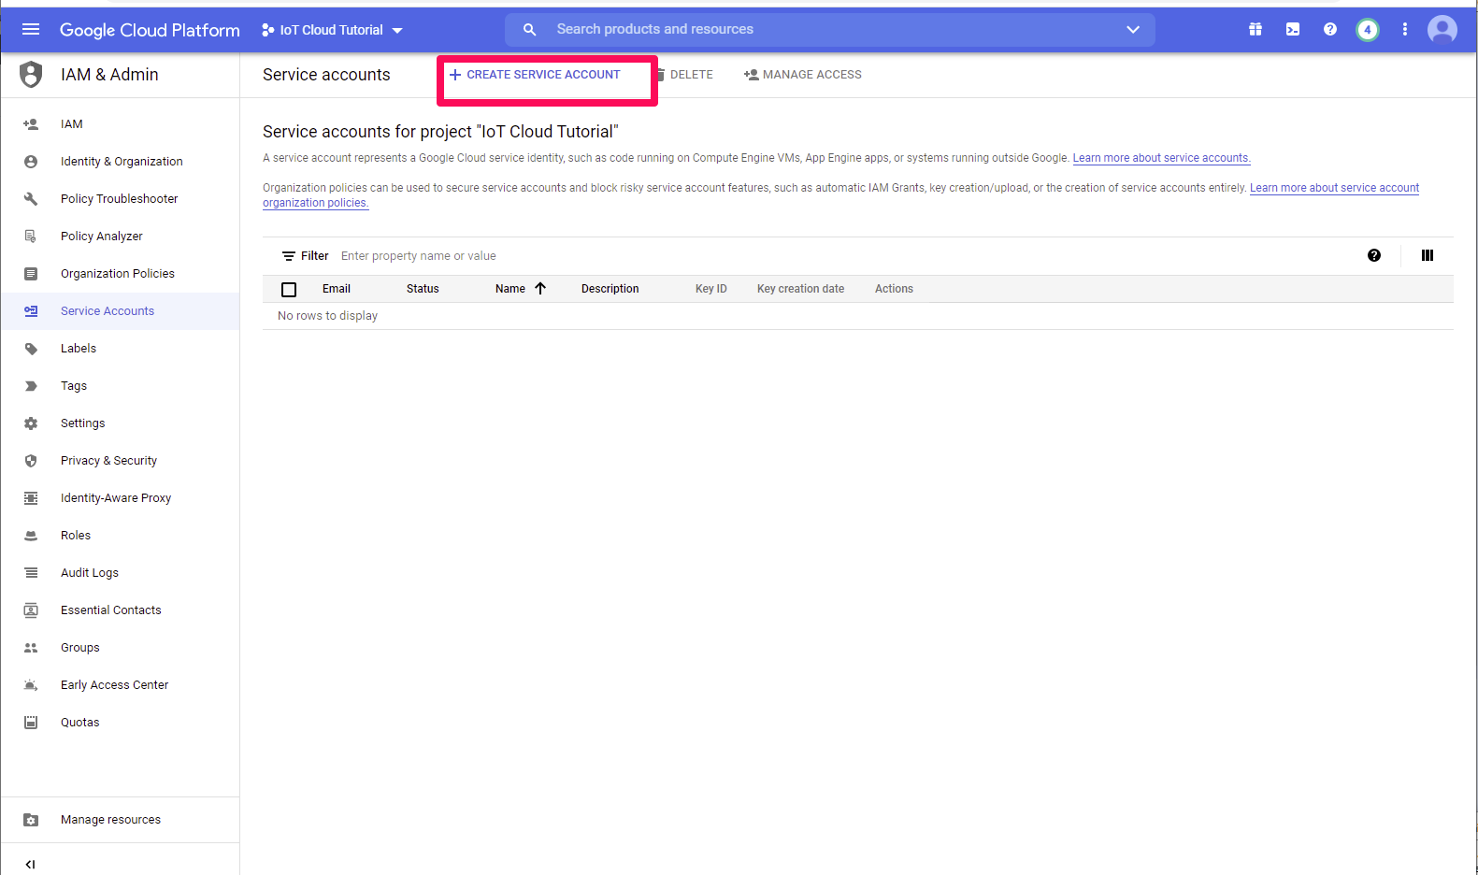Open the IoT Cloud Tutorial project selector
Image resolution: width=1478 pixels, height=875 pixels.
pos(332,30)
